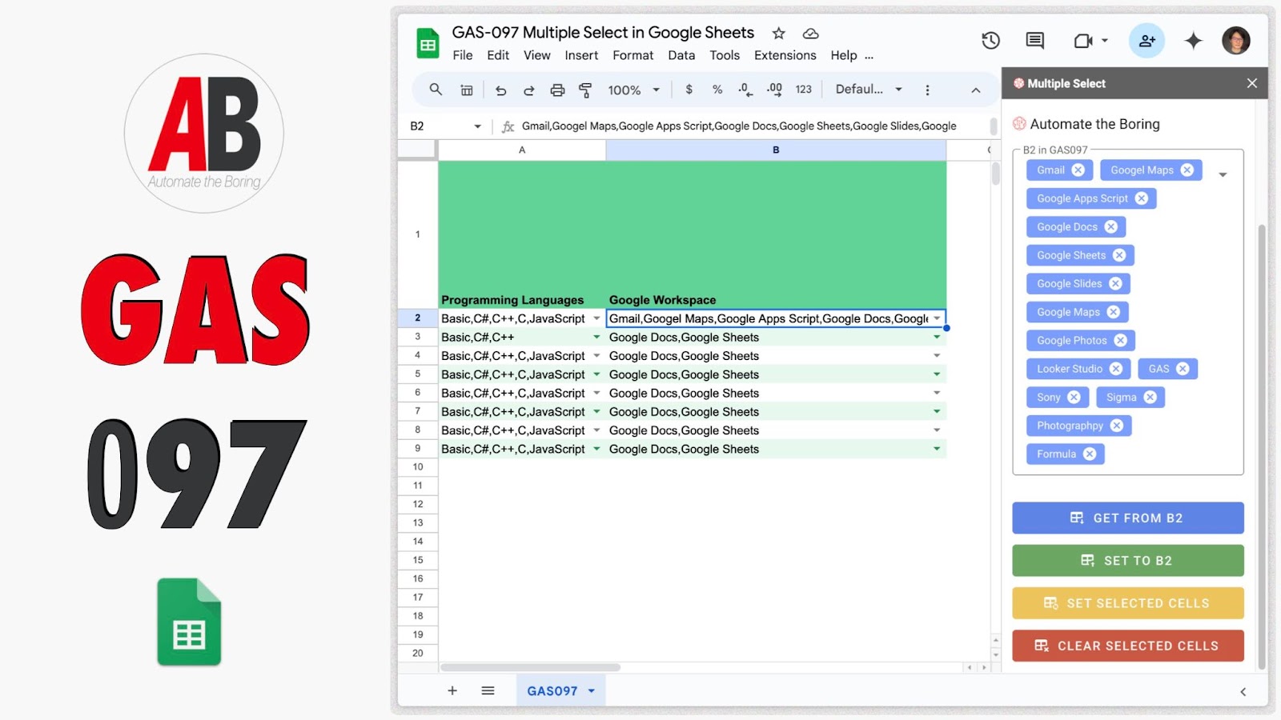
Task: Open dropdown arrow in cell B2
Action: 937,318
